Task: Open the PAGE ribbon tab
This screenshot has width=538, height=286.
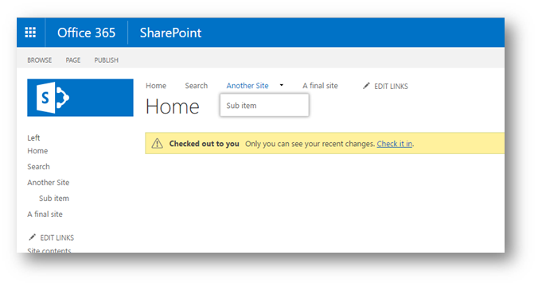Action: (x=73, y=60)
